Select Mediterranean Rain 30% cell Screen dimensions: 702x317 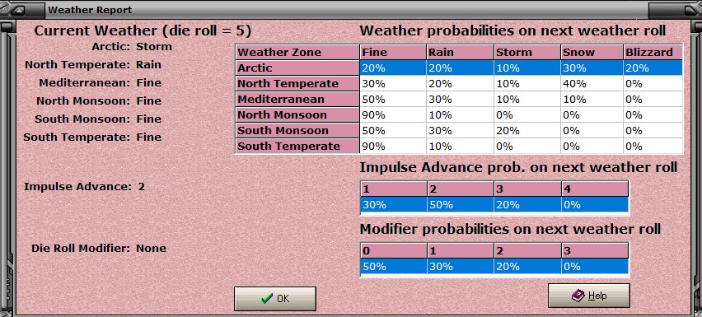click(x=461, y=100)
